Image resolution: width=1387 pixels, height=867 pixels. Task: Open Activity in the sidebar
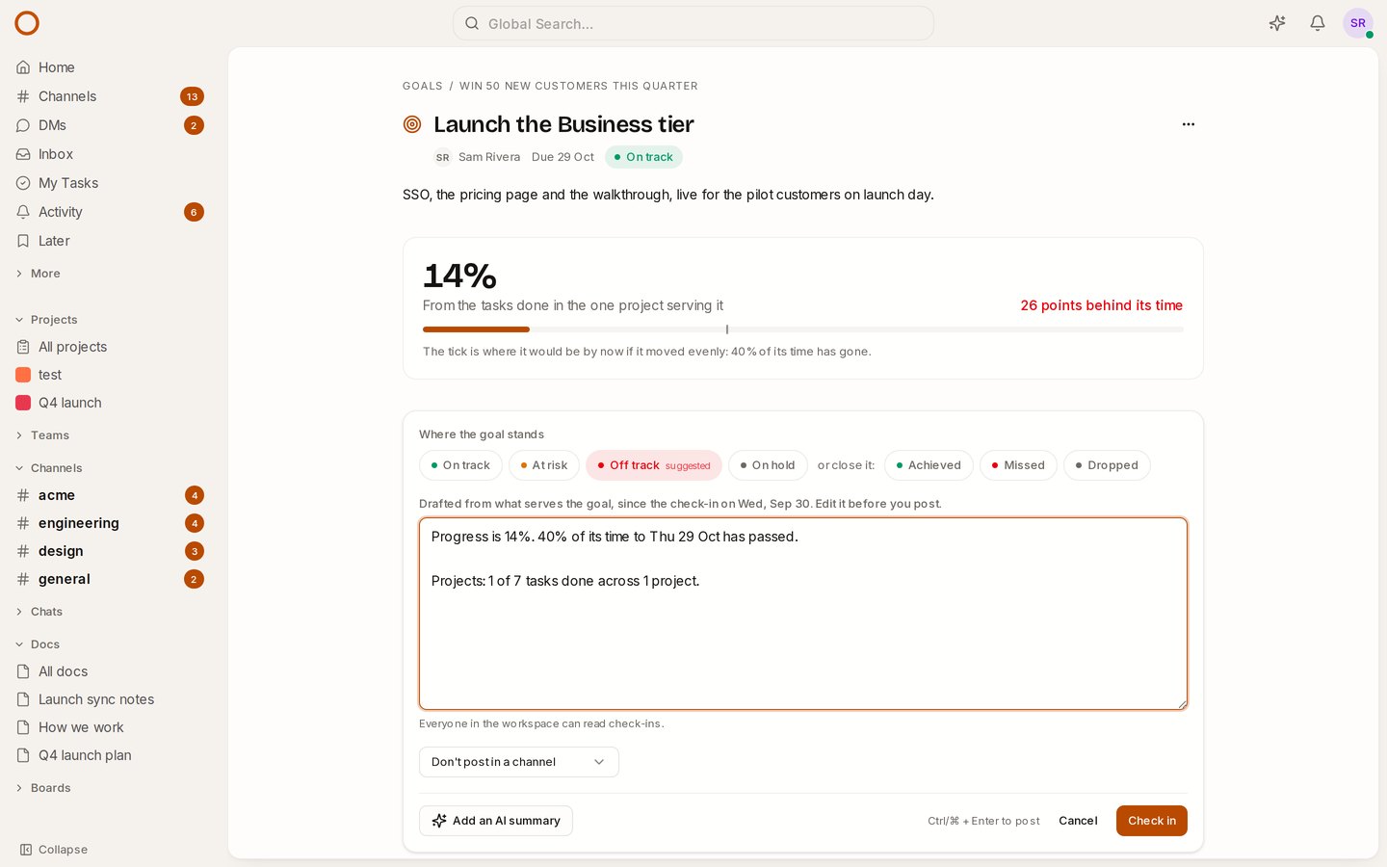click(x=110, y=212)
